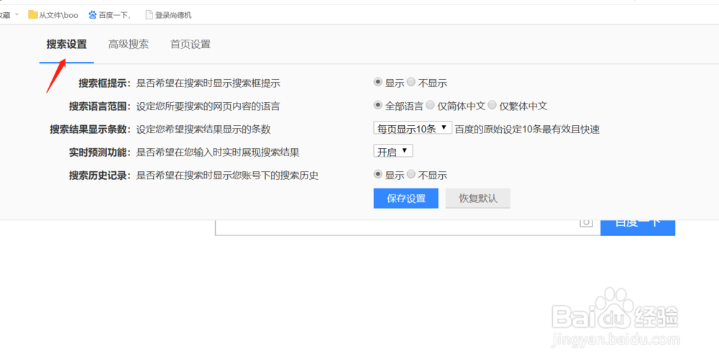719x364 pixels.
Task: Click the 实时预测功能 label text
Action: pyautogui.click(x=101, y=153)
